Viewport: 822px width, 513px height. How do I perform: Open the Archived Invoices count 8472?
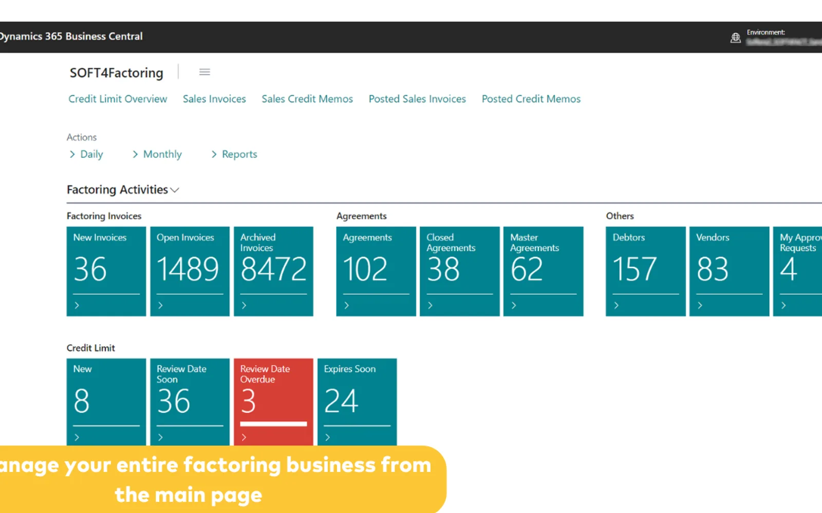pyautogui.click(x=274, y=269)
